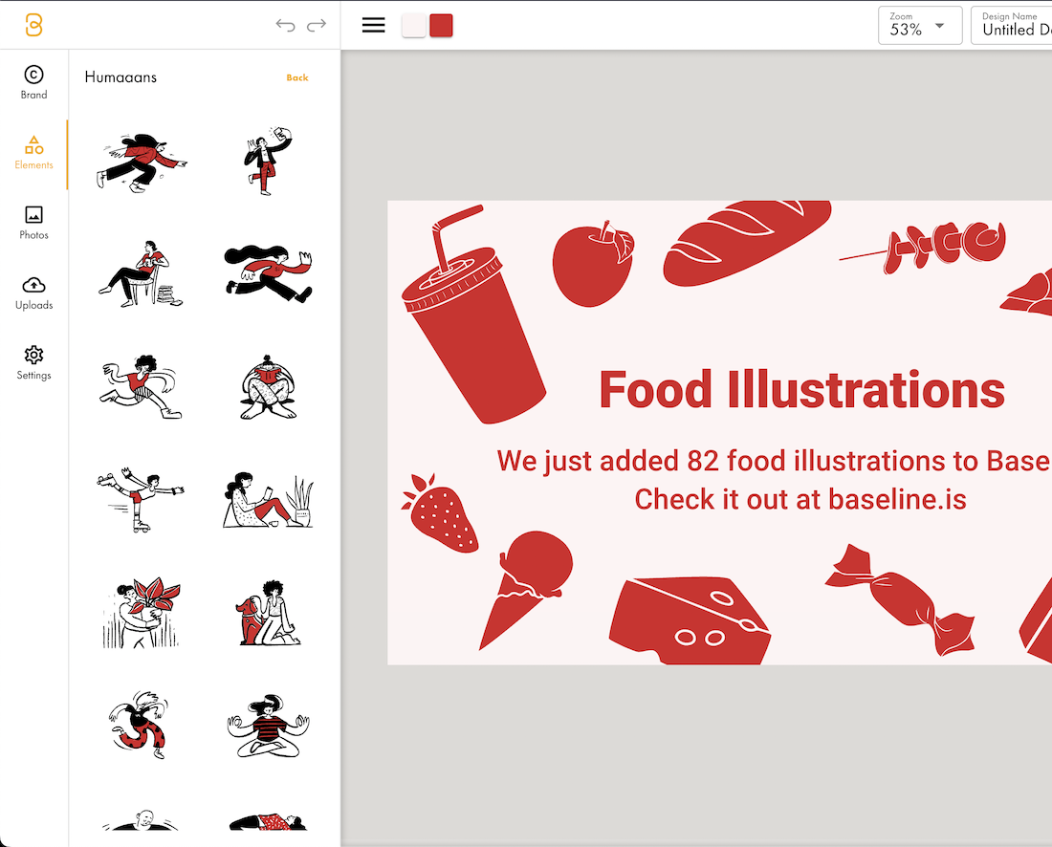Click the undo arrow icon

pos(285,26)
